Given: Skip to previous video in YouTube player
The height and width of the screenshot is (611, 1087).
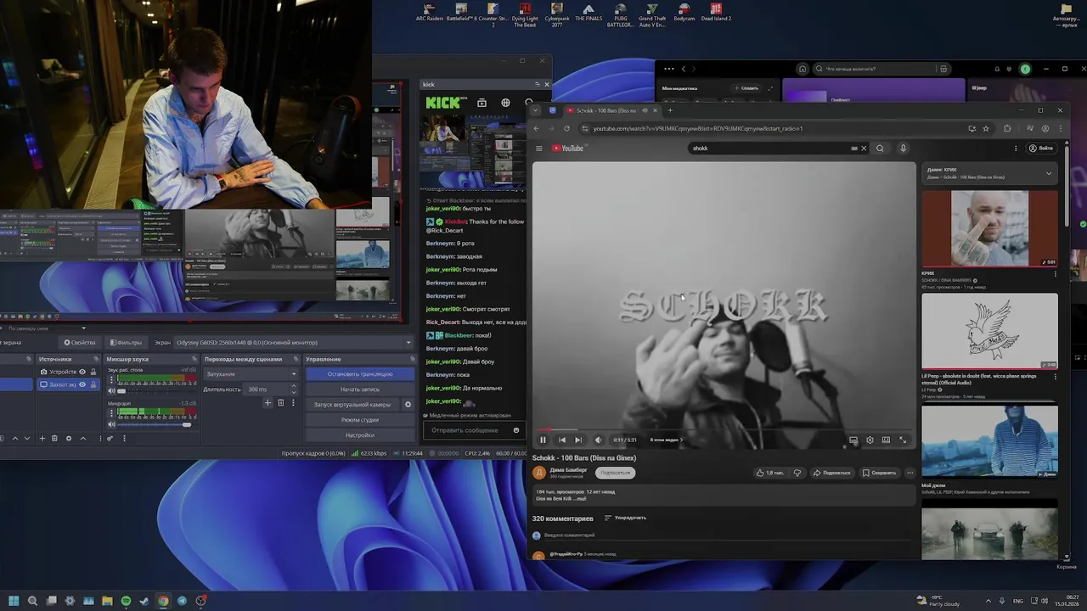Looking at the screenshot, I should [x=561, y=440].
